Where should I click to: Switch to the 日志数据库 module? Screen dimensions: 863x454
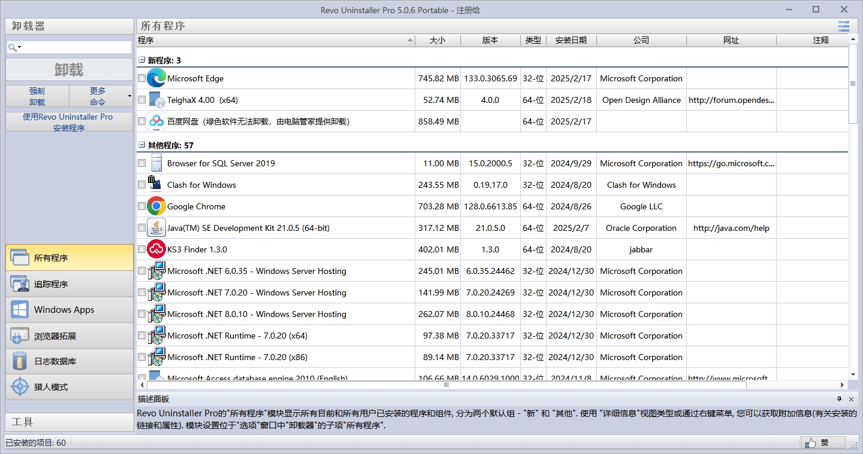pos(70,361)
